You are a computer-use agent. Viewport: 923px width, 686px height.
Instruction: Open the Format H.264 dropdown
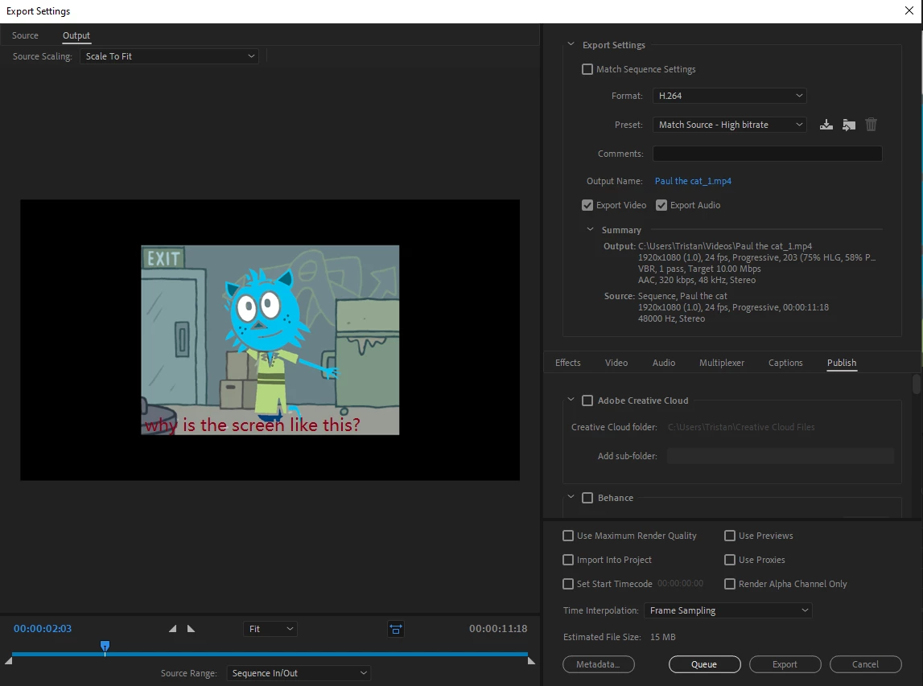[729, 96]
